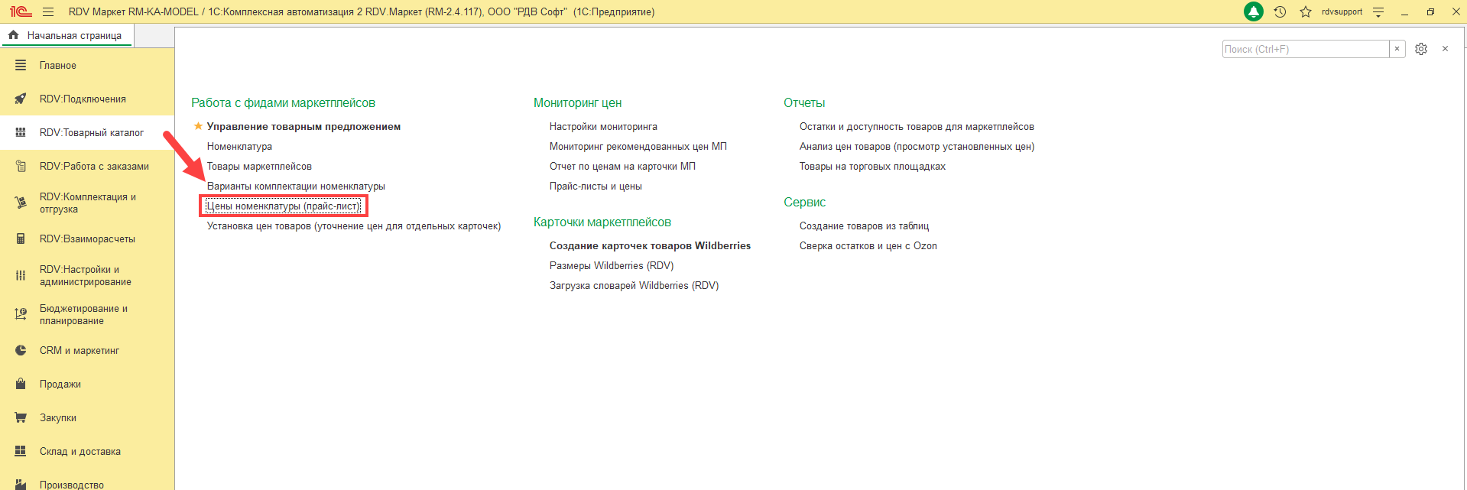The width and height of the screenshot is (1467, 490).
Task: Open the Начальная страница tab
Action: [67, 35]
